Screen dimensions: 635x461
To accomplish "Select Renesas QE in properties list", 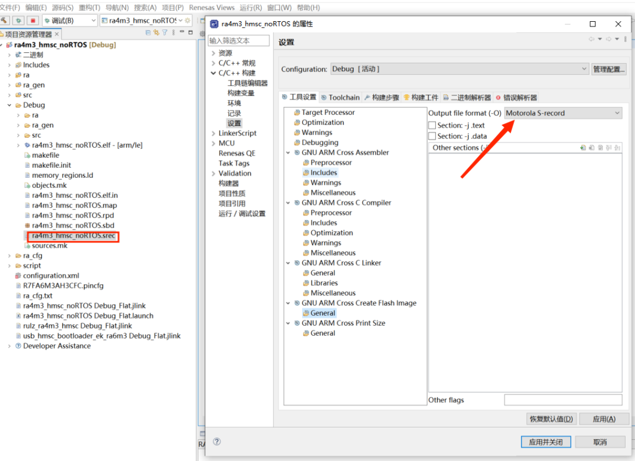I will 237,153.
